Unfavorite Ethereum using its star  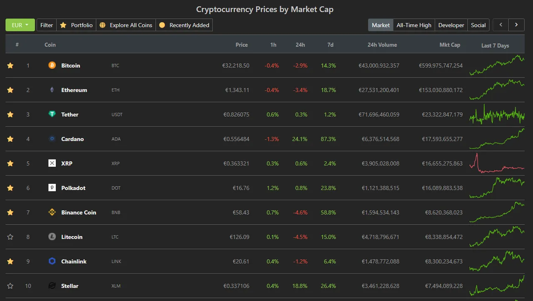point(10,90)
